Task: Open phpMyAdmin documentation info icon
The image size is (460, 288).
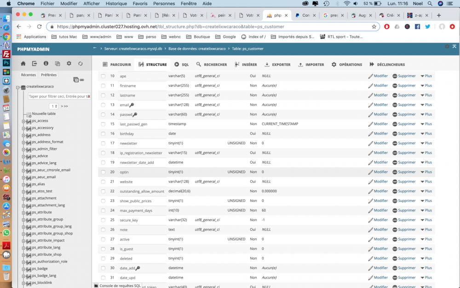Action: tap(46, 64)
